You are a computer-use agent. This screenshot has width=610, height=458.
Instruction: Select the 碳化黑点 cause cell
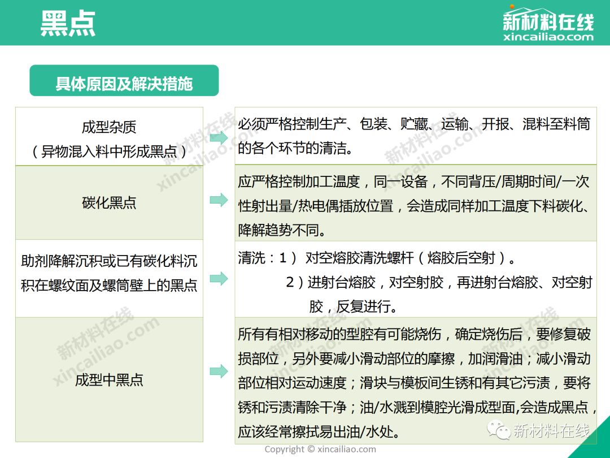coord(109,202)
